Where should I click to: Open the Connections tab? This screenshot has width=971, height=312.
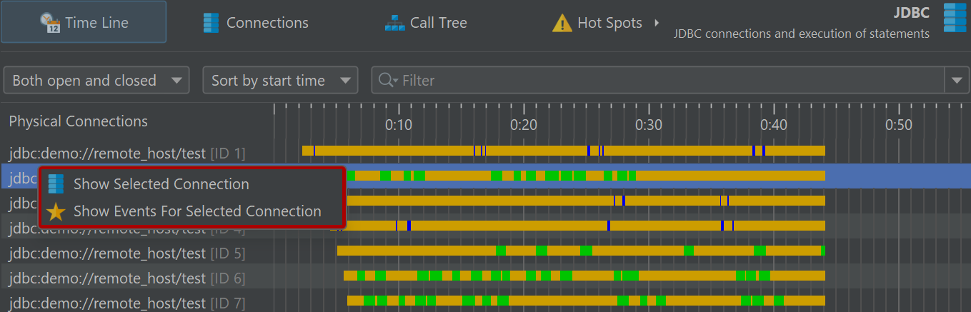click(255, 23)
